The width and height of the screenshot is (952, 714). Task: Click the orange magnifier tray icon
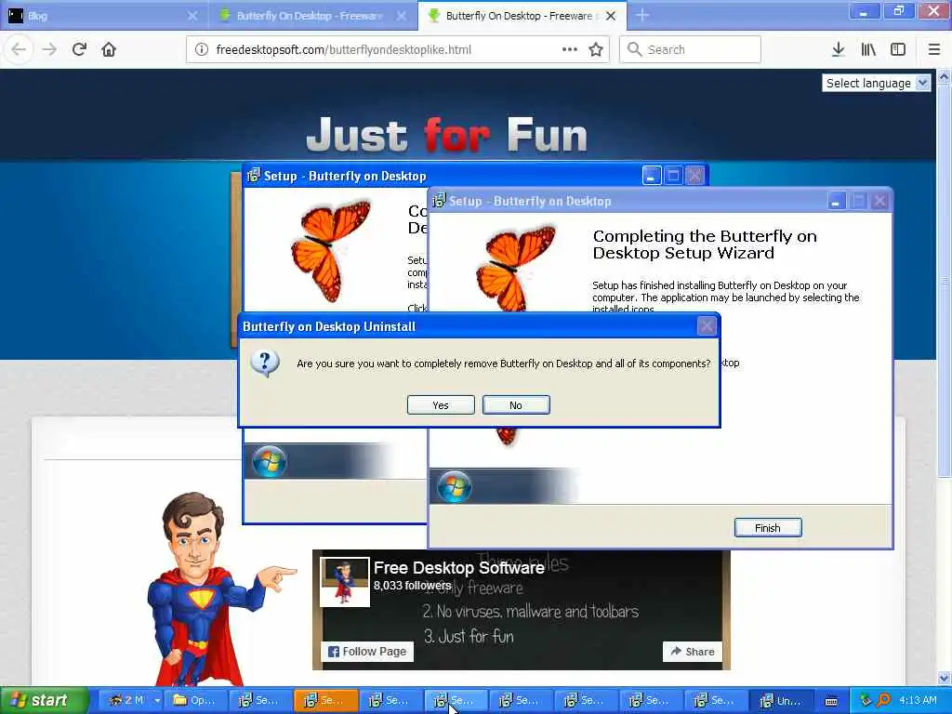click(884, 700)
